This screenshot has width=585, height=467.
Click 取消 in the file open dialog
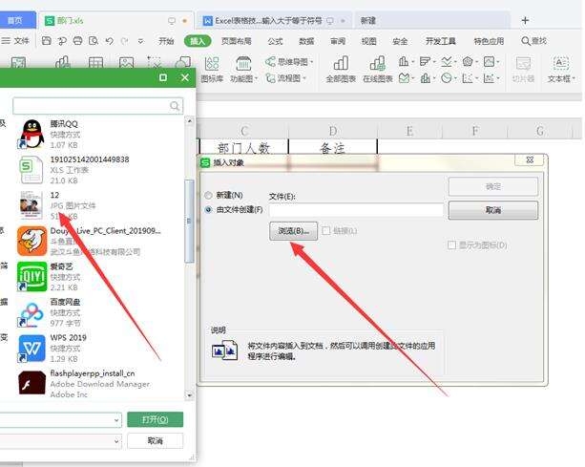(x=156, y=441)
